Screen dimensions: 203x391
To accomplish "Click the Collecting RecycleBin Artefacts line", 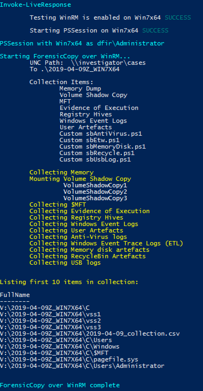I will point(88,256).
